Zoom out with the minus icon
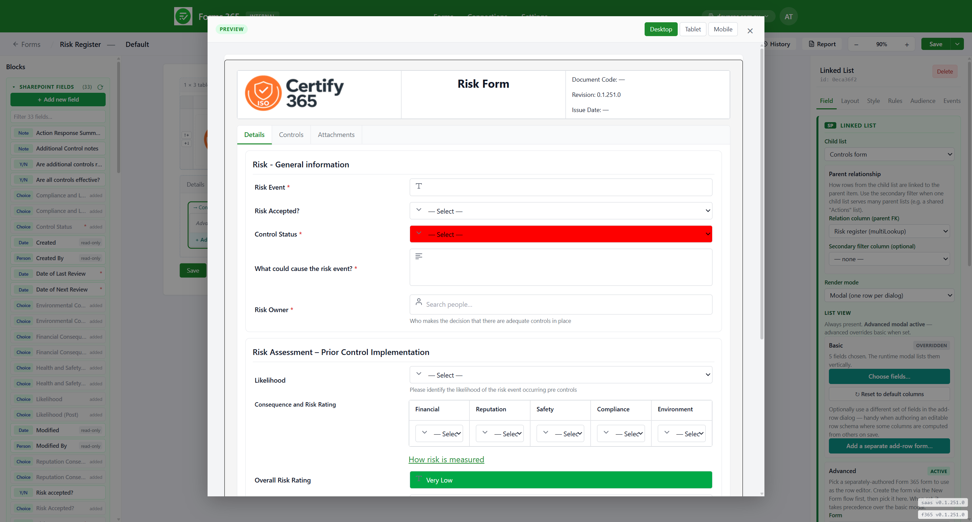The height and width of the screenshot is (522, 972). [x=856, y=45]
